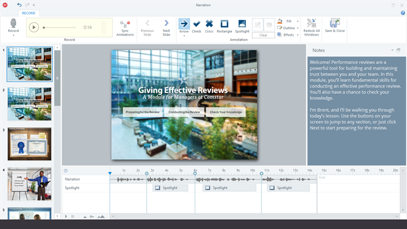Click slide panel scroll up arrow

pyautogui.click(x=58, y=47)
